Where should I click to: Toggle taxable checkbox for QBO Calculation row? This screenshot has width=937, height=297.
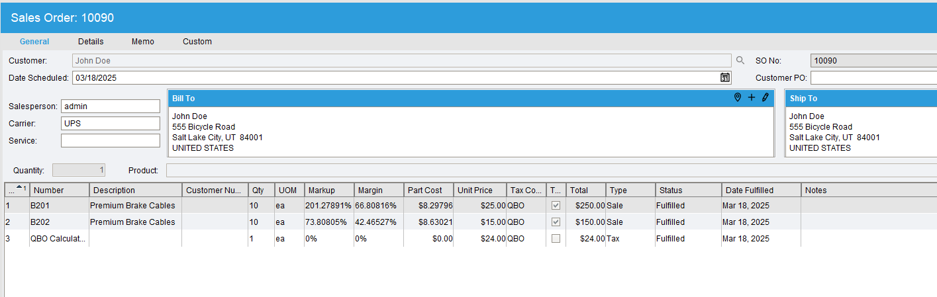[556, 238]
